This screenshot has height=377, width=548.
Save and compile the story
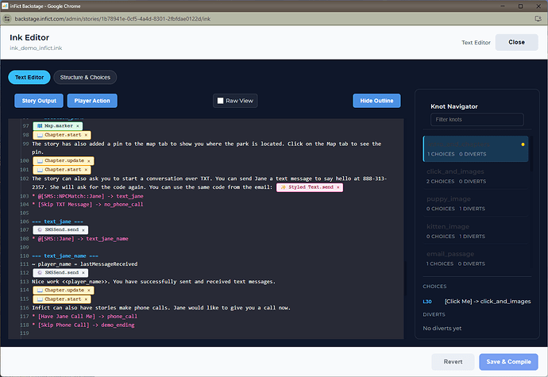pyautogui.click(x=508, y=362)
